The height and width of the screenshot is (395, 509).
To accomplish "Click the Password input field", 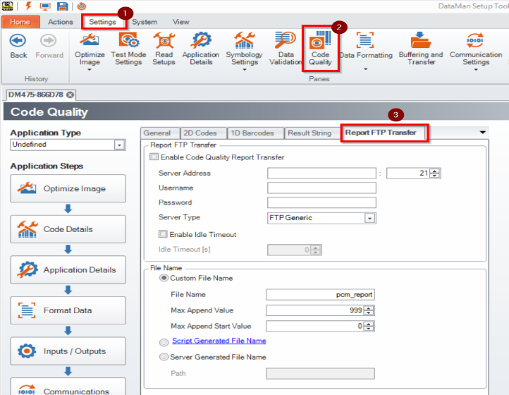I will (321, 202).
